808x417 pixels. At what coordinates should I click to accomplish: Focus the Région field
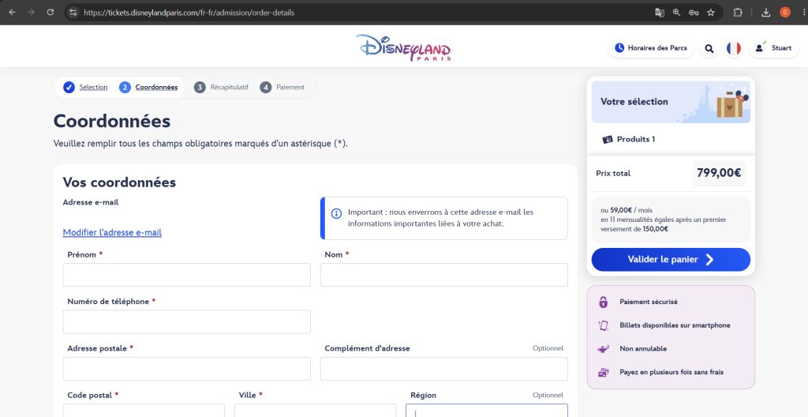point(487,411)
